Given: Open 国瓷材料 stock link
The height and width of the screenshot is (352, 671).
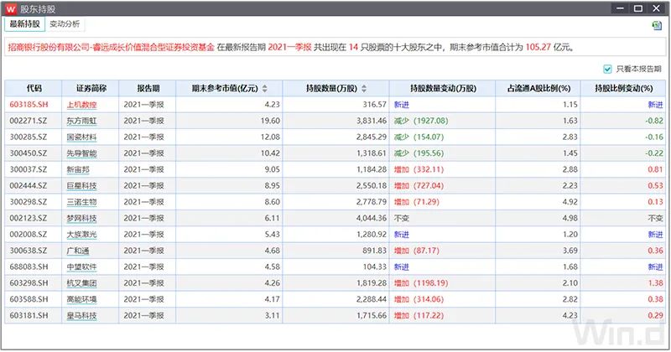Looking at the screenshot, I should coord(81,137).
